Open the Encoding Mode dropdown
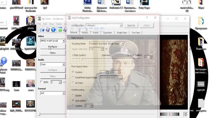 [107, 44]
